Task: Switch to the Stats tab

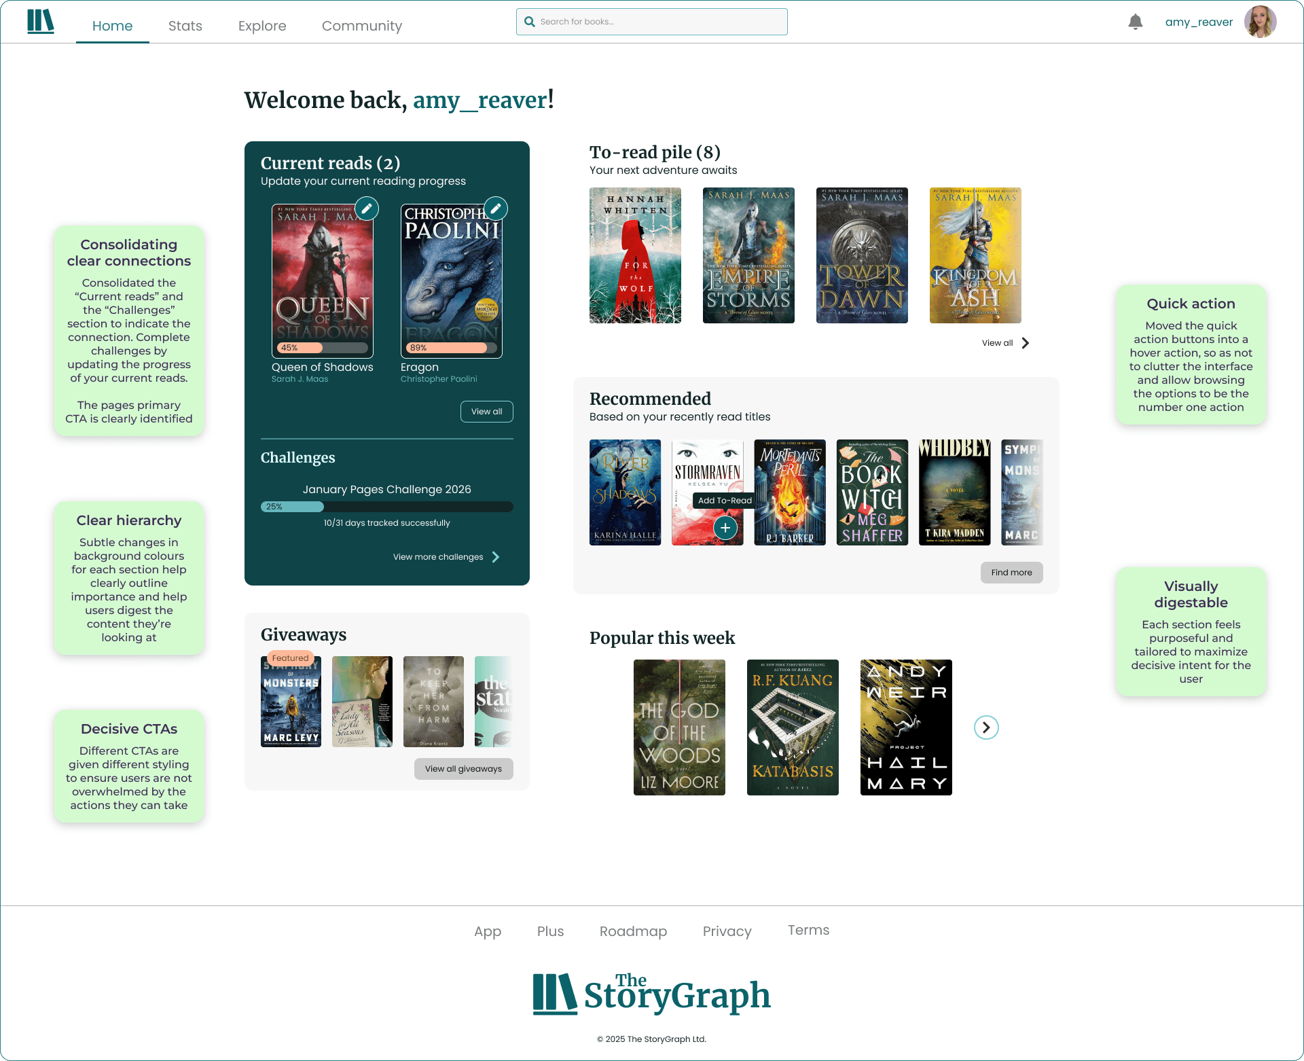Action: 185,26
